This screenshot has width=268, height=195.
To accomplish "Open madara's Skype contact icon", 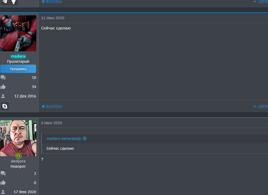I will point(5,106).
